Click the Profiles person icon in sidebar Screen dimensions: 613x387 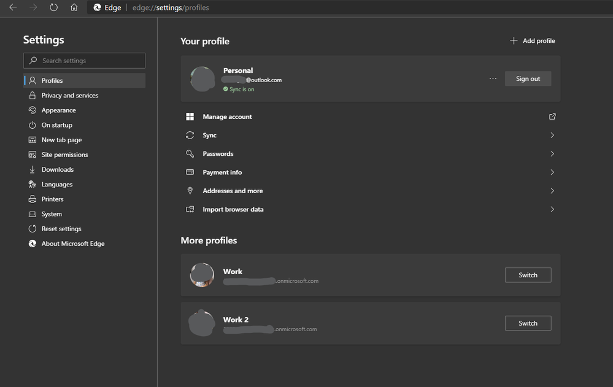33,80
